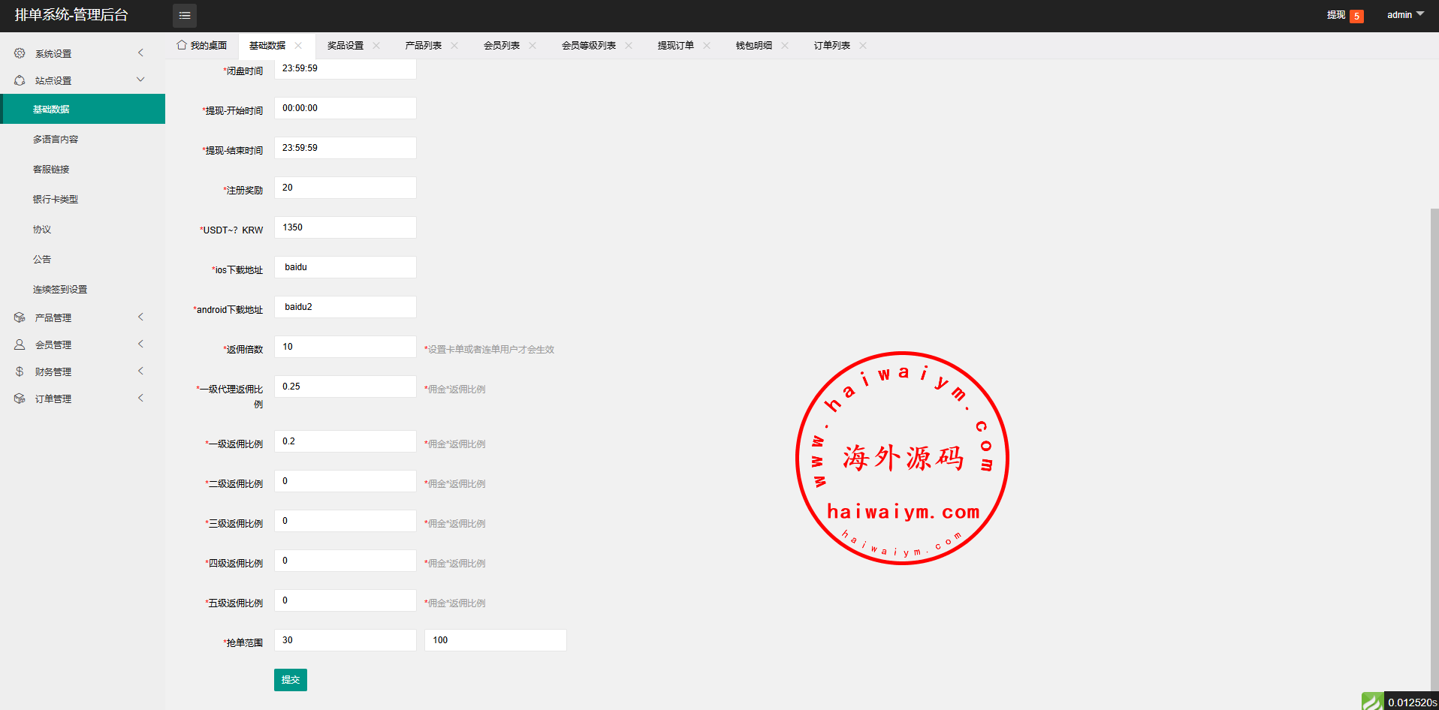Switch to the 提现订单 tab

(x=675, y=46)
